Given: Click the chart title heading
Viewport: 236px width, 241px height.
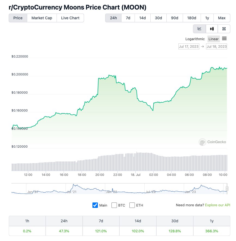Looking at the screenshot, I should click(x=77, y=7).
